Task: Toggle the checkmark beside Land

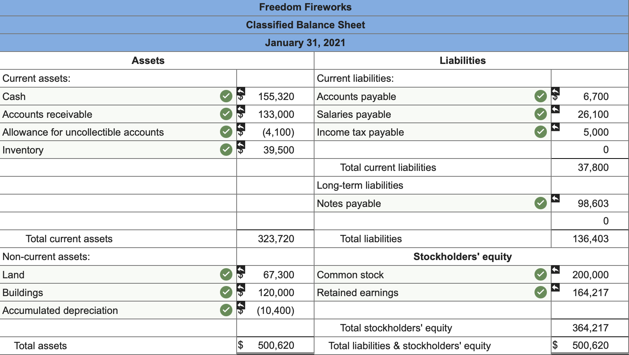Action: point(226,274)
